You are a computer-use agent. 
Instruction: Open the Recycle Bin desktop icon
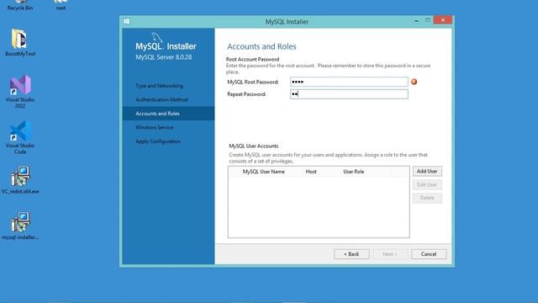[x=20, y=5]
